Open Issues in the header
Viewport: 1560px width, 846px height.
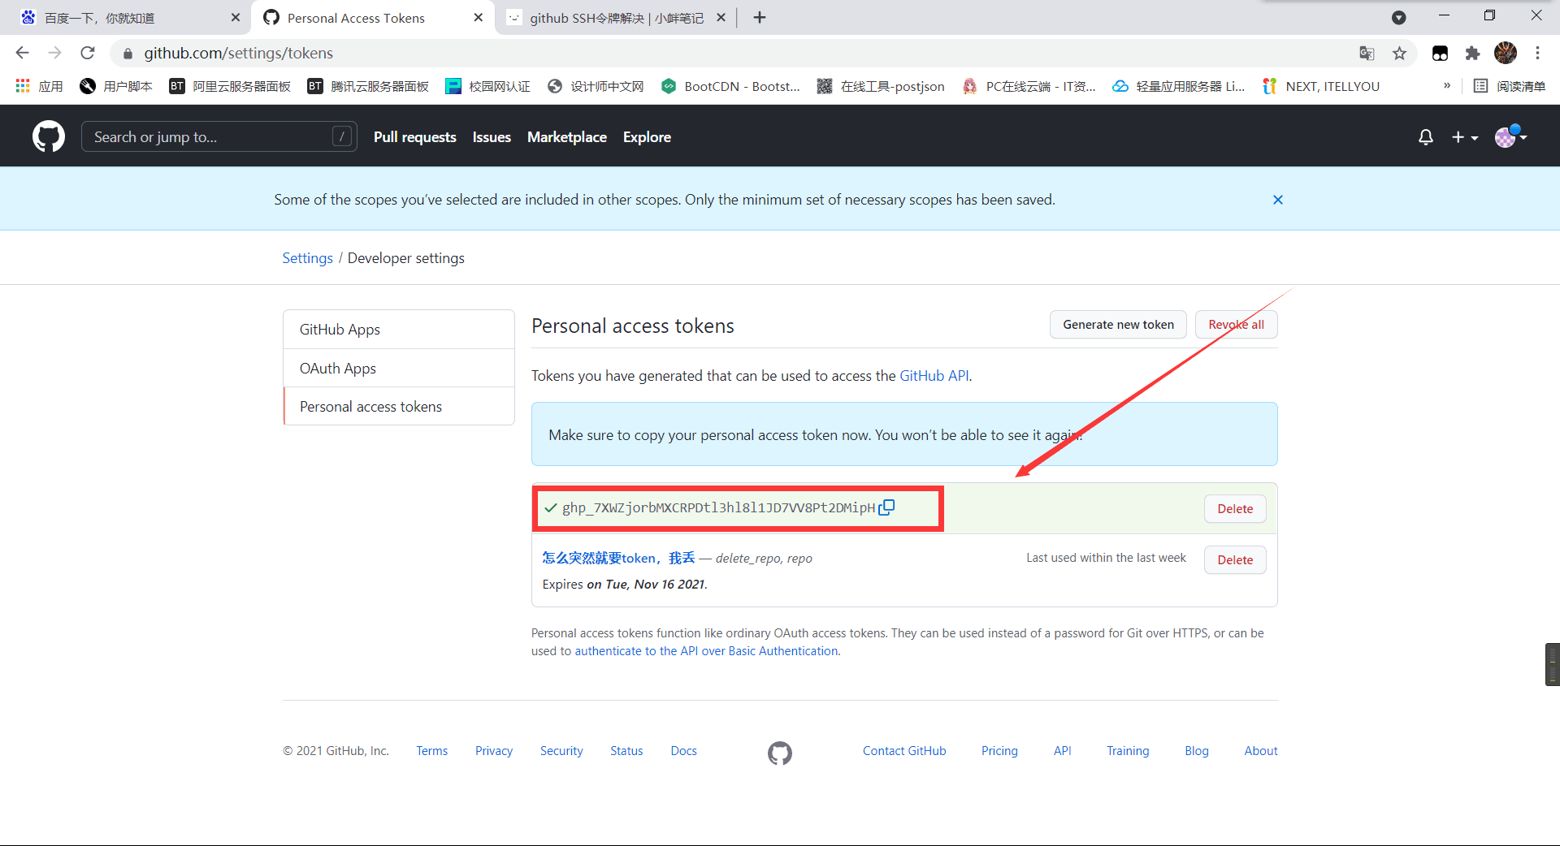click(492, 137)
